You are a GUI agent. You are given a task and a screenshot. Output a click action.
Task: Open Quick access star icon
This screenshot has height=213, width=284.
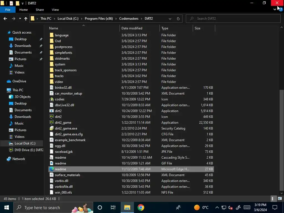[x=9, y=32]
